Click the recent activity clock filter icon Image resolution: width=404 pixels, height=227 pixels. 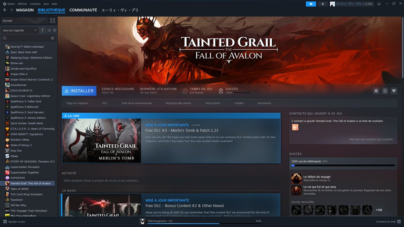49,30
